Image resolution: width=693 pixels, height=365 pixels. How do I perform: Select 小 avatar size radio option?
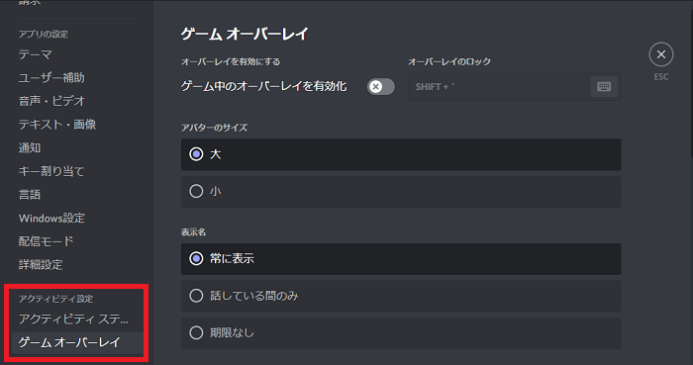click(x=401, y=192)
